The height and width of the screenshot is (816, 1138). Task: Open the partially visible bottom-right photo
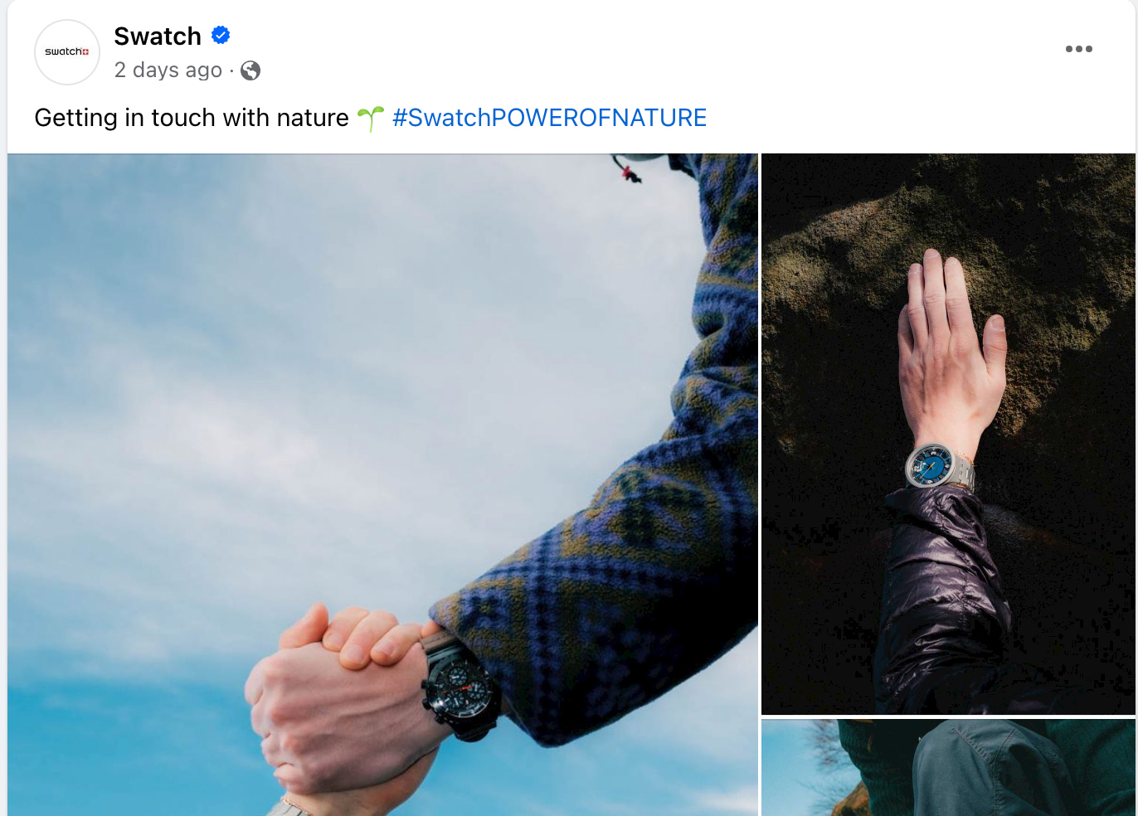[948, 768]
